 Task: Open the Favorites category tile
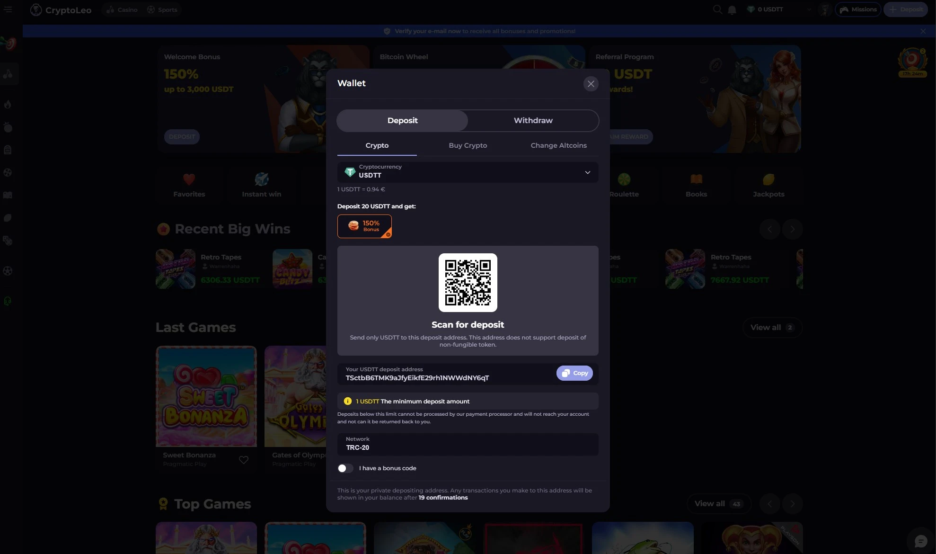189,185
